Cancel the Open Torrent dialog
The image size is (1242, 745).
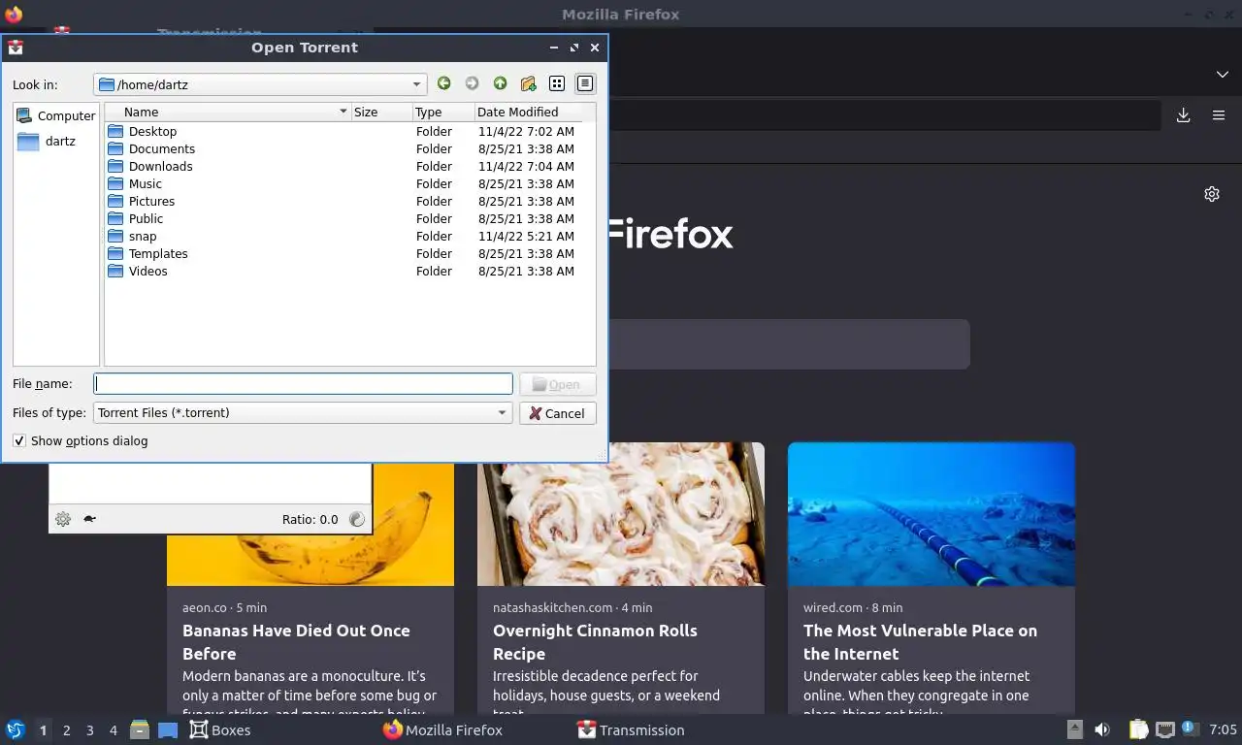[x=558, y=413]
